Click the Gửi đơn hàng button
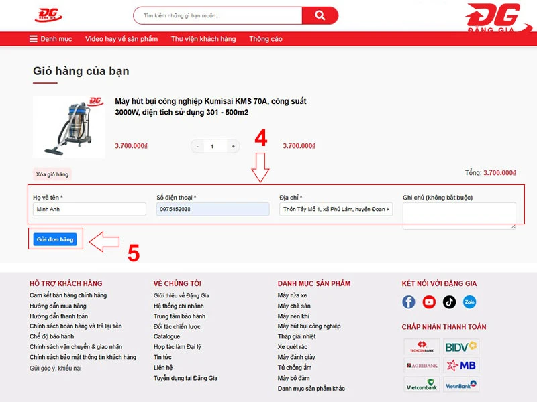Viewport: 537px width, 402px height. (55, 239)
